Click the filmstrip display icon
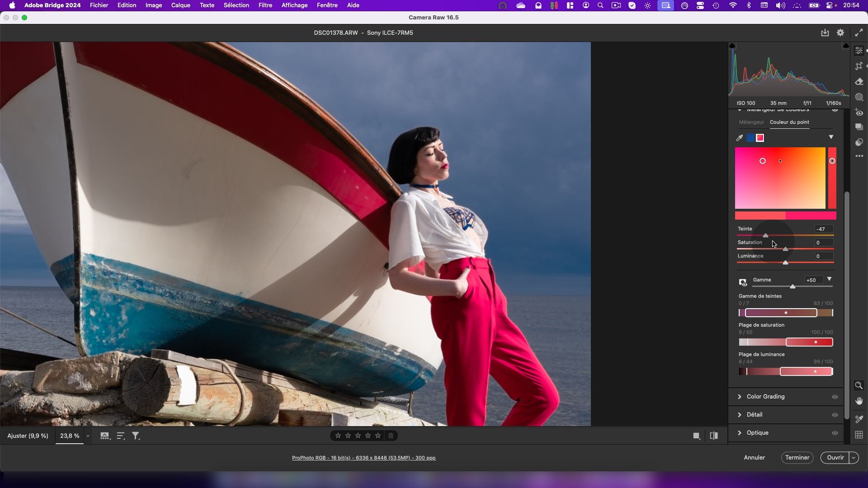The width and height of the screenshot is (868, 488). coord(105,436)
